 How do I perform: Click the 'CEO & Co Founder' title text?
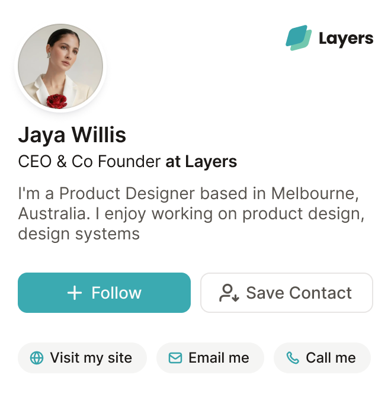89,162
